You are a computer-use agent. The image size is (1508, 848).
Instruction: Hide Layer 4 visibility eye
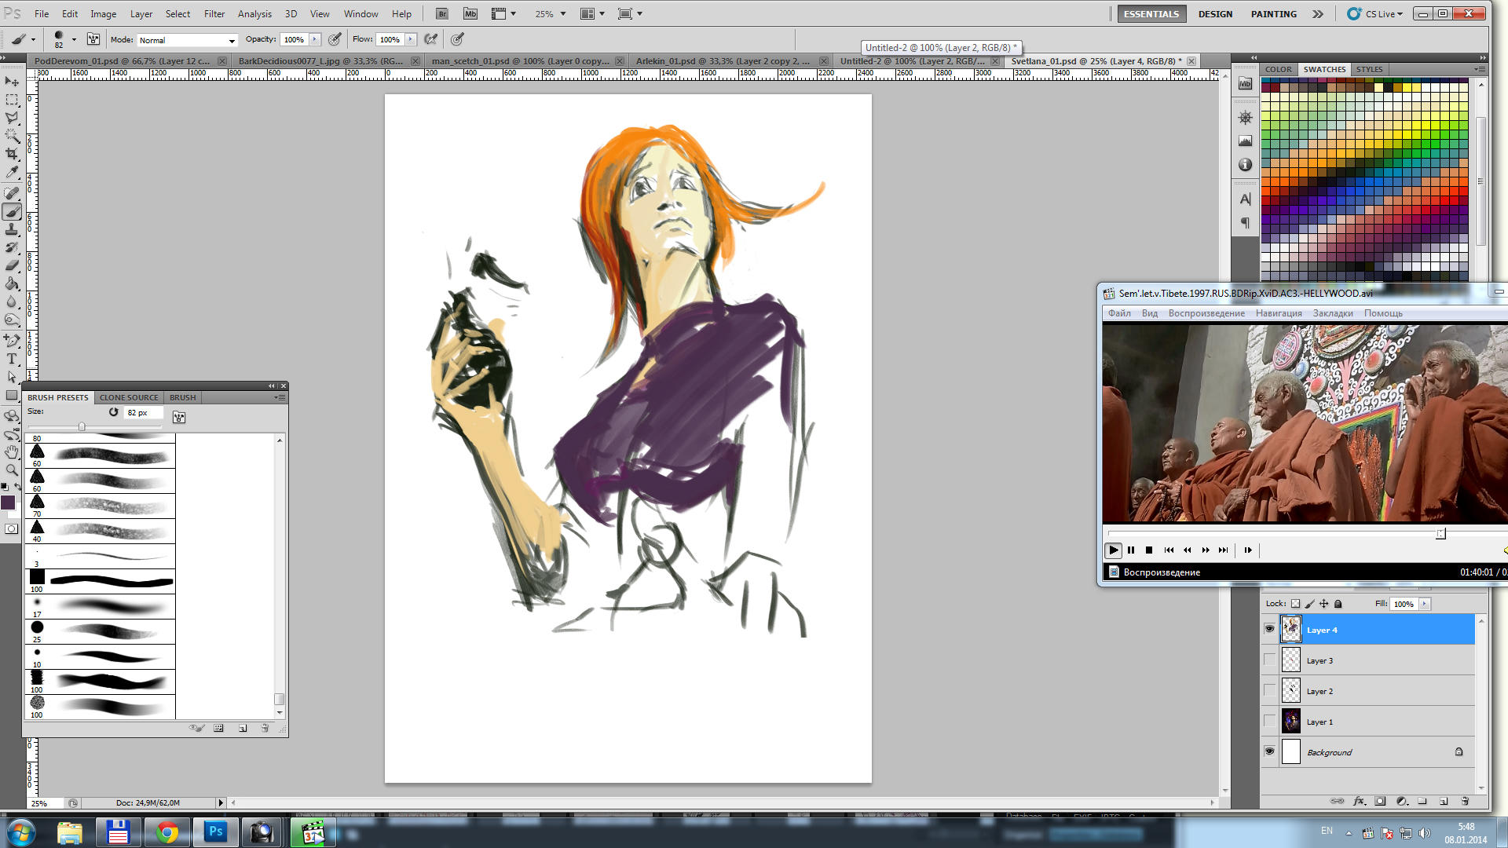[1269, 629]
